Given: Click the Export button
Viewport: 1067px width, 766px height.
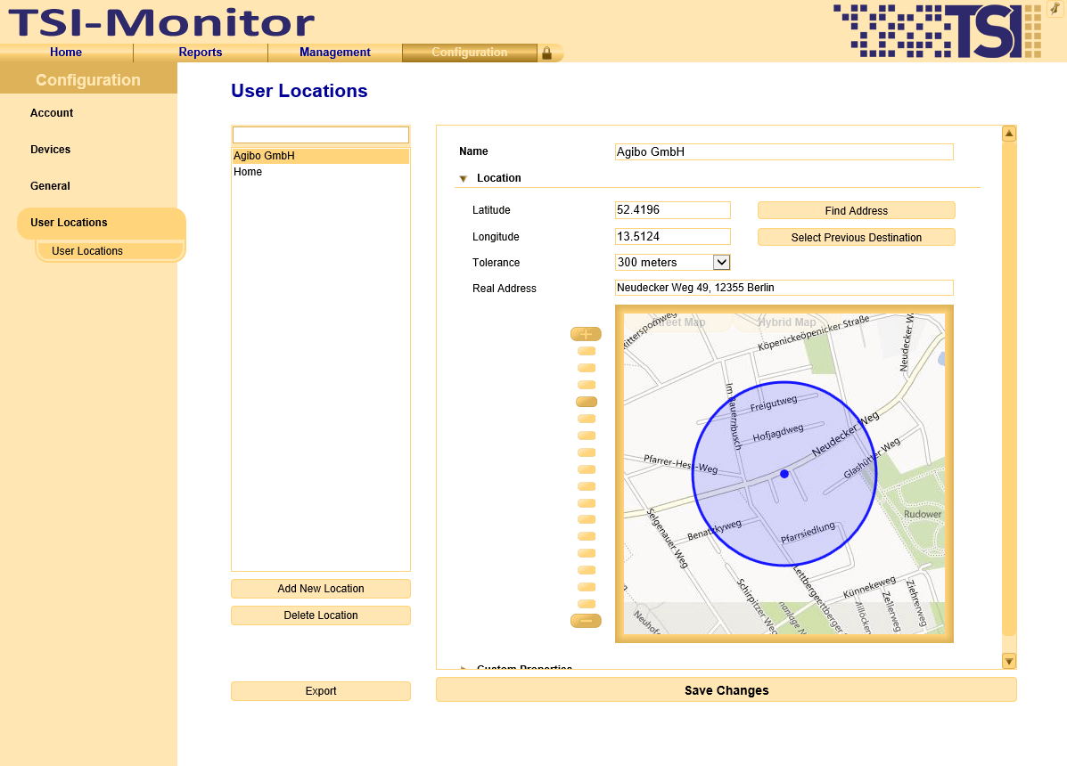Looking at the screenshot, I should (x=321, y=691).
